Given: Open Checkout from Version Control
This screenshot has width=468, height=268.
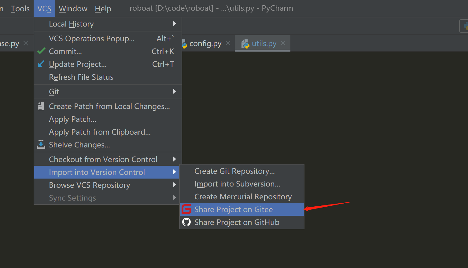Looking at the screenshot, I should (x=108, y=159).
